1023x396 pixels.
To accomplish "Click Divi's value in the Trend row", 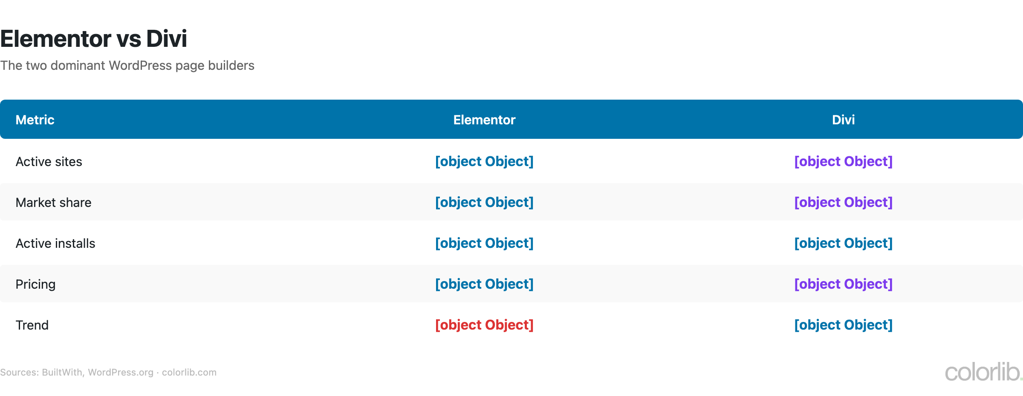I will point(843,325).
